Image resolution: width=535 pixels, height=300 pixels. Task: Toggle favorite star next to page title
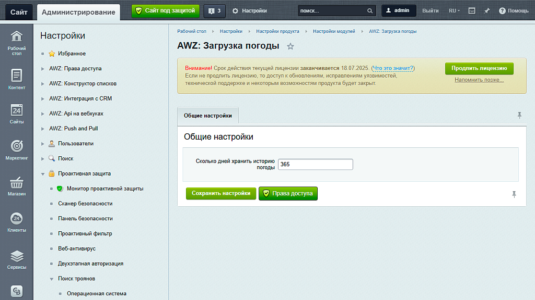(290, 46)
